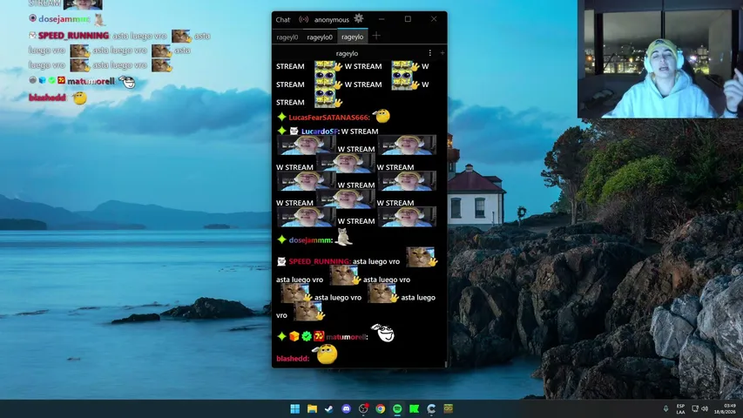Screen dimensions: 743x418
Task: Click green badge beside dosejammm
Action: 281,239
